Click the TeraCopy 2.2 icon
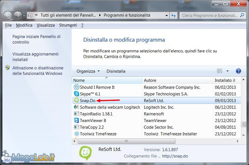Image resolution: width=249 pixels, height=165 pixels. (77, 127)
